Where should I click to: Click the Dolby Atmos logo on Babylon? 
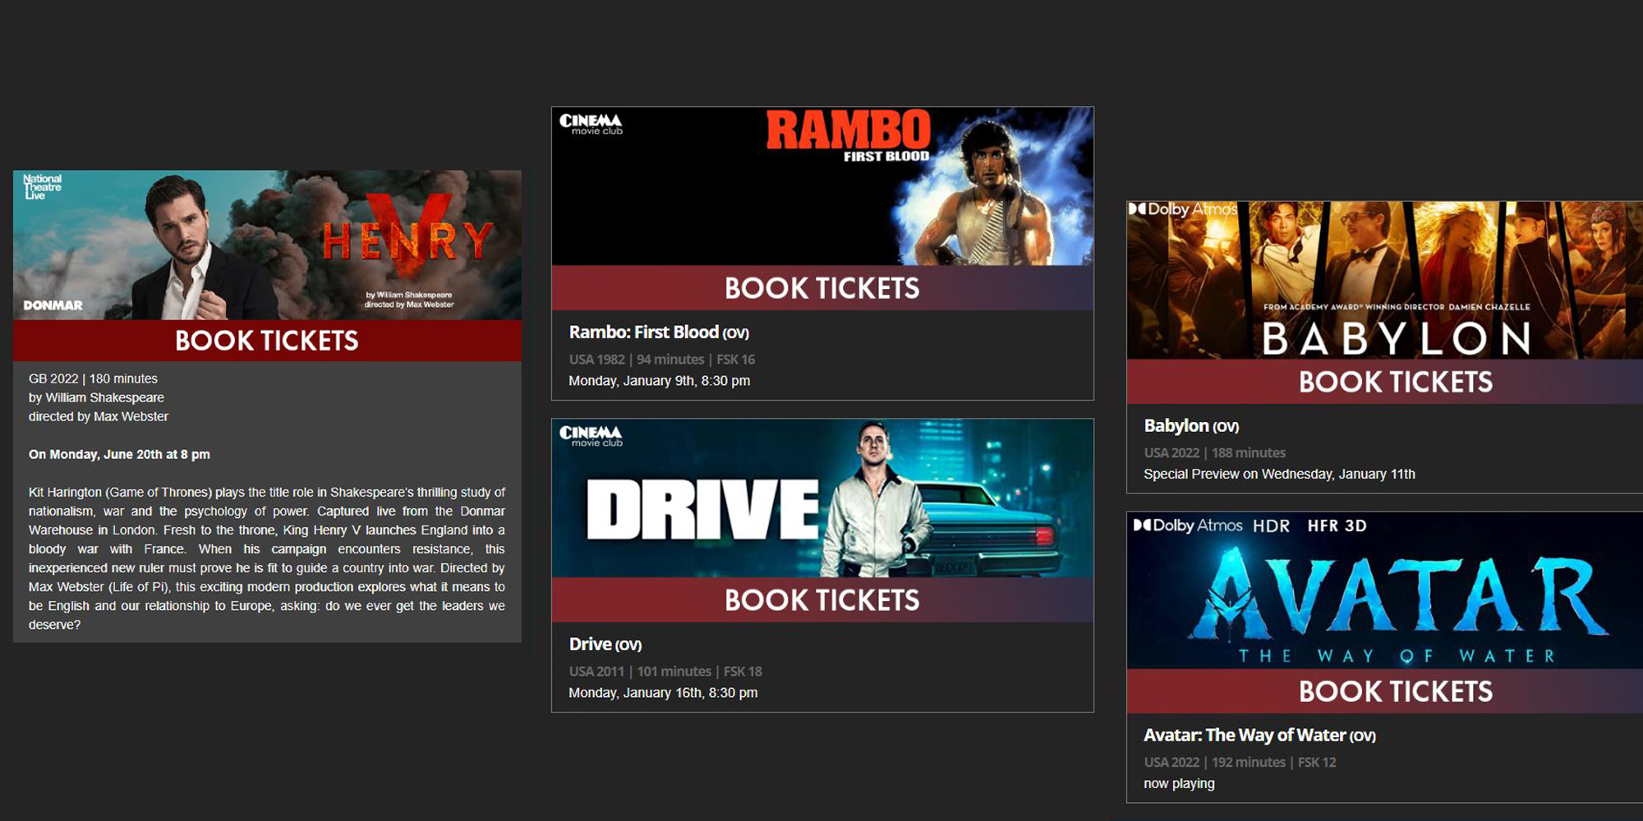(1183, 209)
